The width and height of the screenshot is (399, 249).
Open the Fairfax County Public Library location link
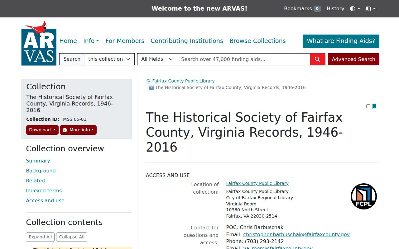[x=257, y=183]
